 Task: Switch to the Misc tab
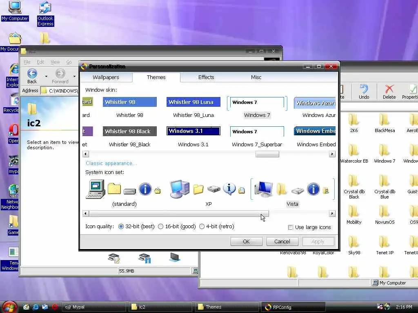[256, 77]
